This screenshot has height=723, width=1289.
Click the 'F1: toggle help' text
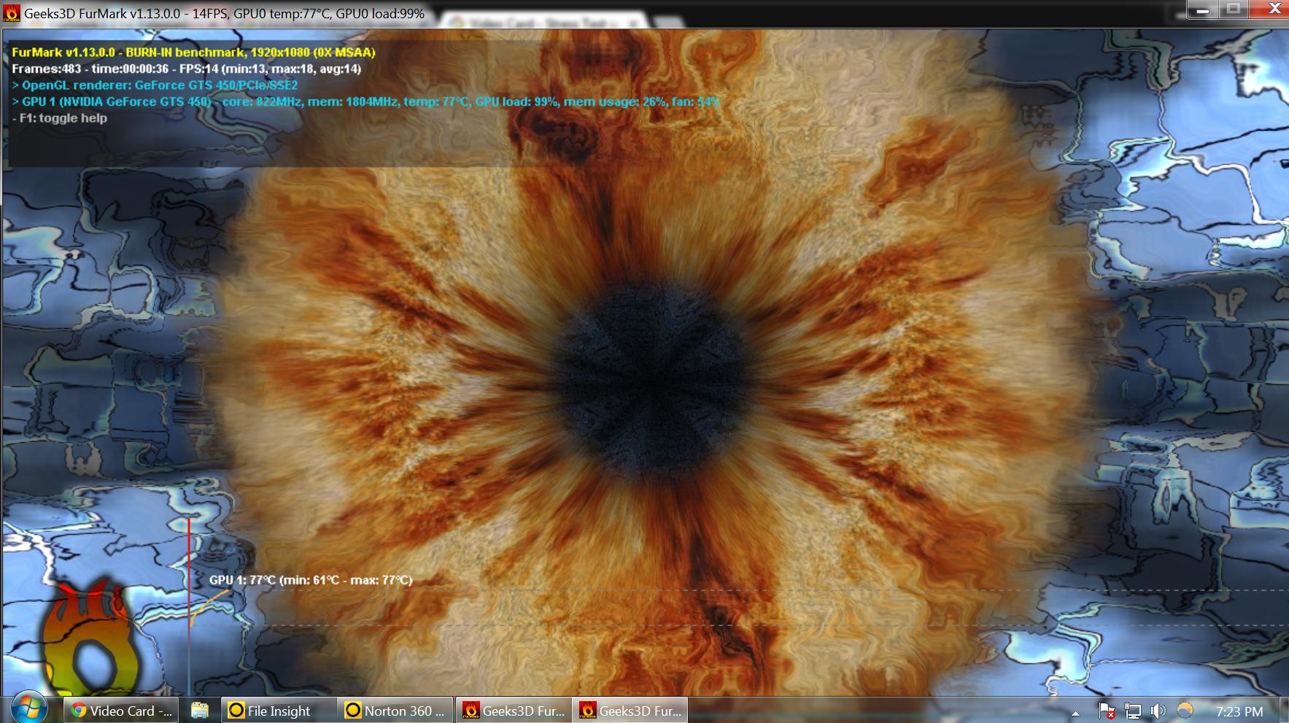[63, 118]
